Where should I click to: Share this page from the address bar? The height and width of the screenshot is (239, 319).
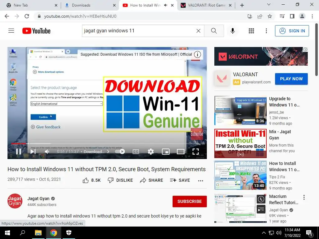tap(260, 16)
